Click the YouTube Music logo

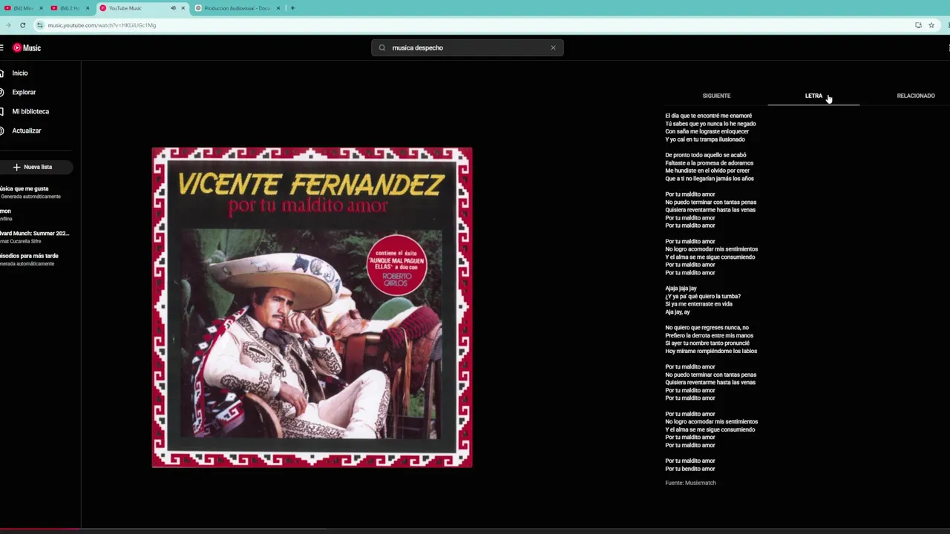click(27, 47)
